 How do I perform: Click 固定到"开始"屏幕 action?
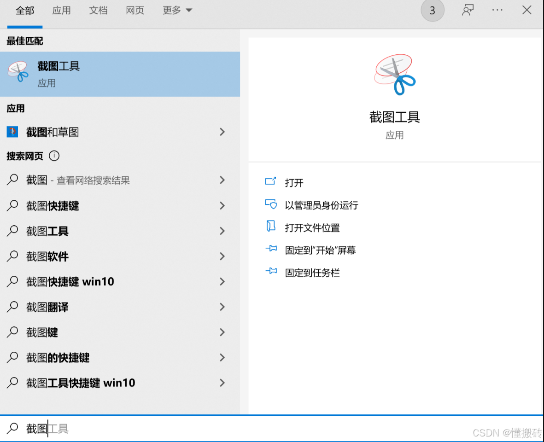320,250
